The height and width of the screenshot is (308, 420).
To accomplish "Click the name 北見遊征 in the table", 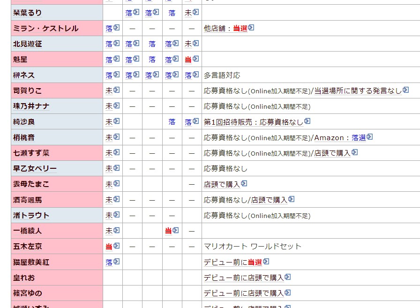I will [x=28, y=44].
